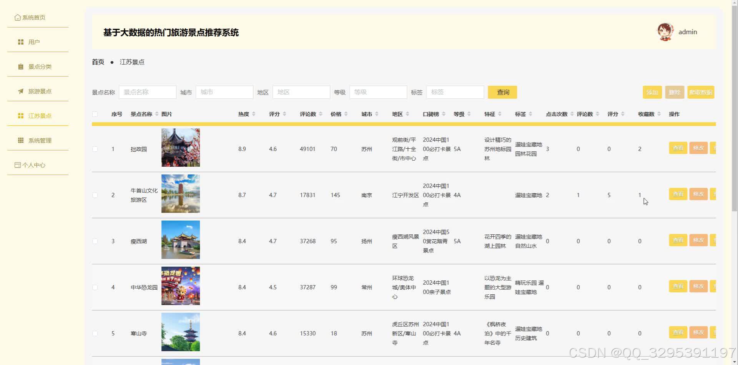Image resolution: width=738 pixels, height=365 pixels.
Task: Select the 系统首页 home icon in sidebar
Action: tap(17, 17)
